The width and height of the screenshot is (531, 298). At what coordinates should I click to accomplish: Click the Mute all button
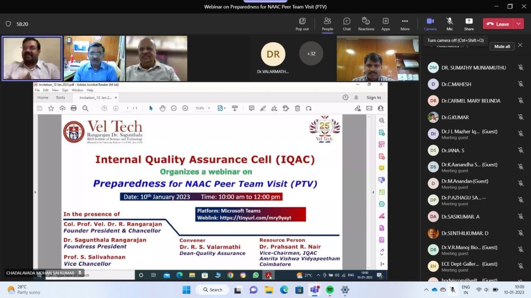tap(502, 46)
